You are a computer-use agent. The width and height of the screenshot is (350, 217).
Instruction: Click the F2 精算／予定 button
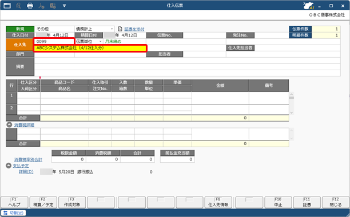[x=43, y=202]
